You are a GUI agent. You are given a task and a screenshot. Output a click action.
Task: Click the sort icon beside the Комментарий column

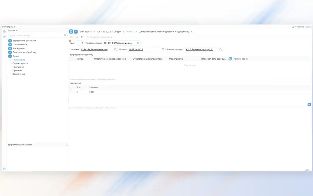pyautogui.click(x=230, y=59)
